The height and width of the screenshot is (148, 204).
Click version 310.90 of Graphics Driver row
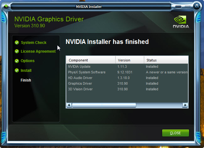coord(122,83)
